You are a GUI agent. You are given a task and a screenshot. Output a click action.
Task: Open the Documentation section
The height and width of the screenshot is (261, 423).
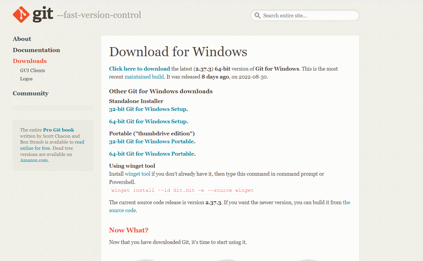point(36,50)
